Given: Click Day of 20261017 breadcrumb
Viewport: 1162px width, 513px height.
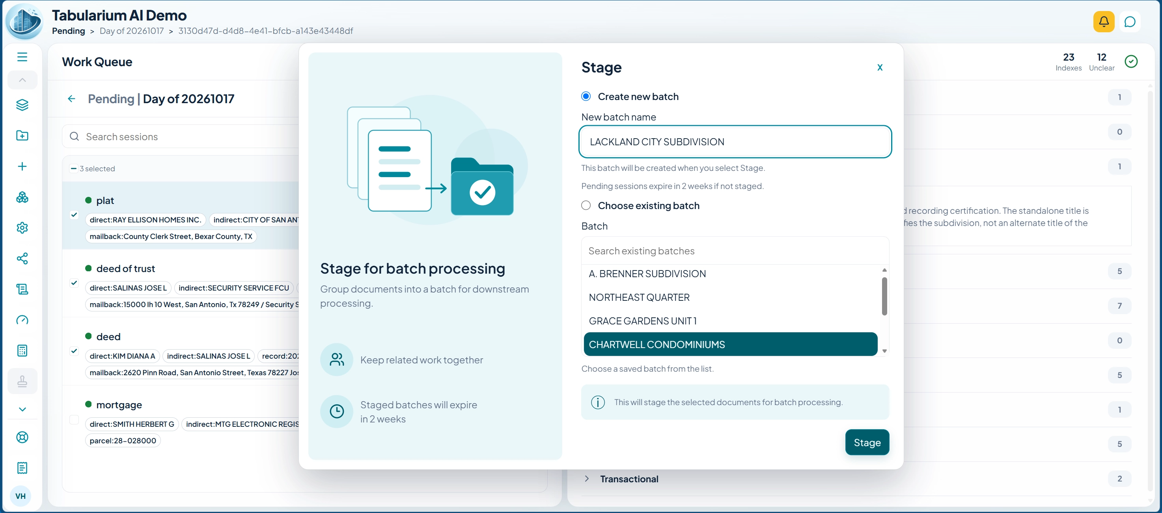Looking at the screenshot, I should (132, 31).
